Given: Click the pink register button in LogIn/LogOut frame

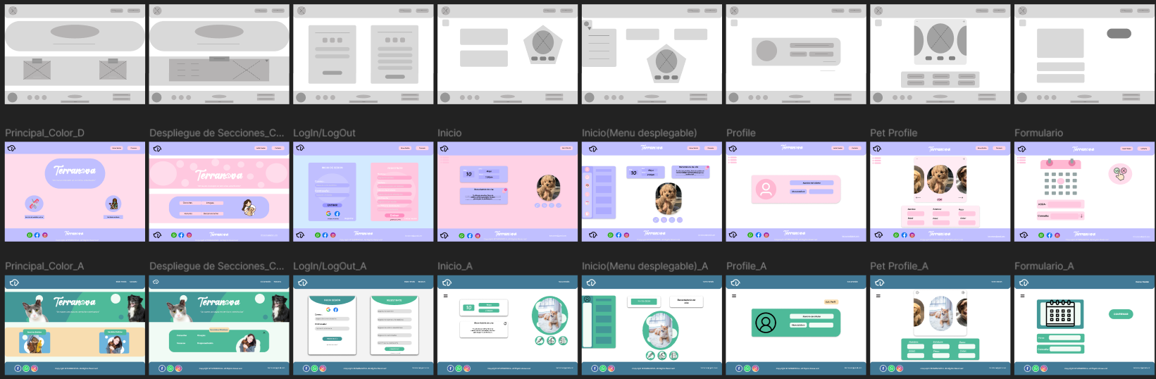Looking at the screenshot, I should tap(394, 216).
